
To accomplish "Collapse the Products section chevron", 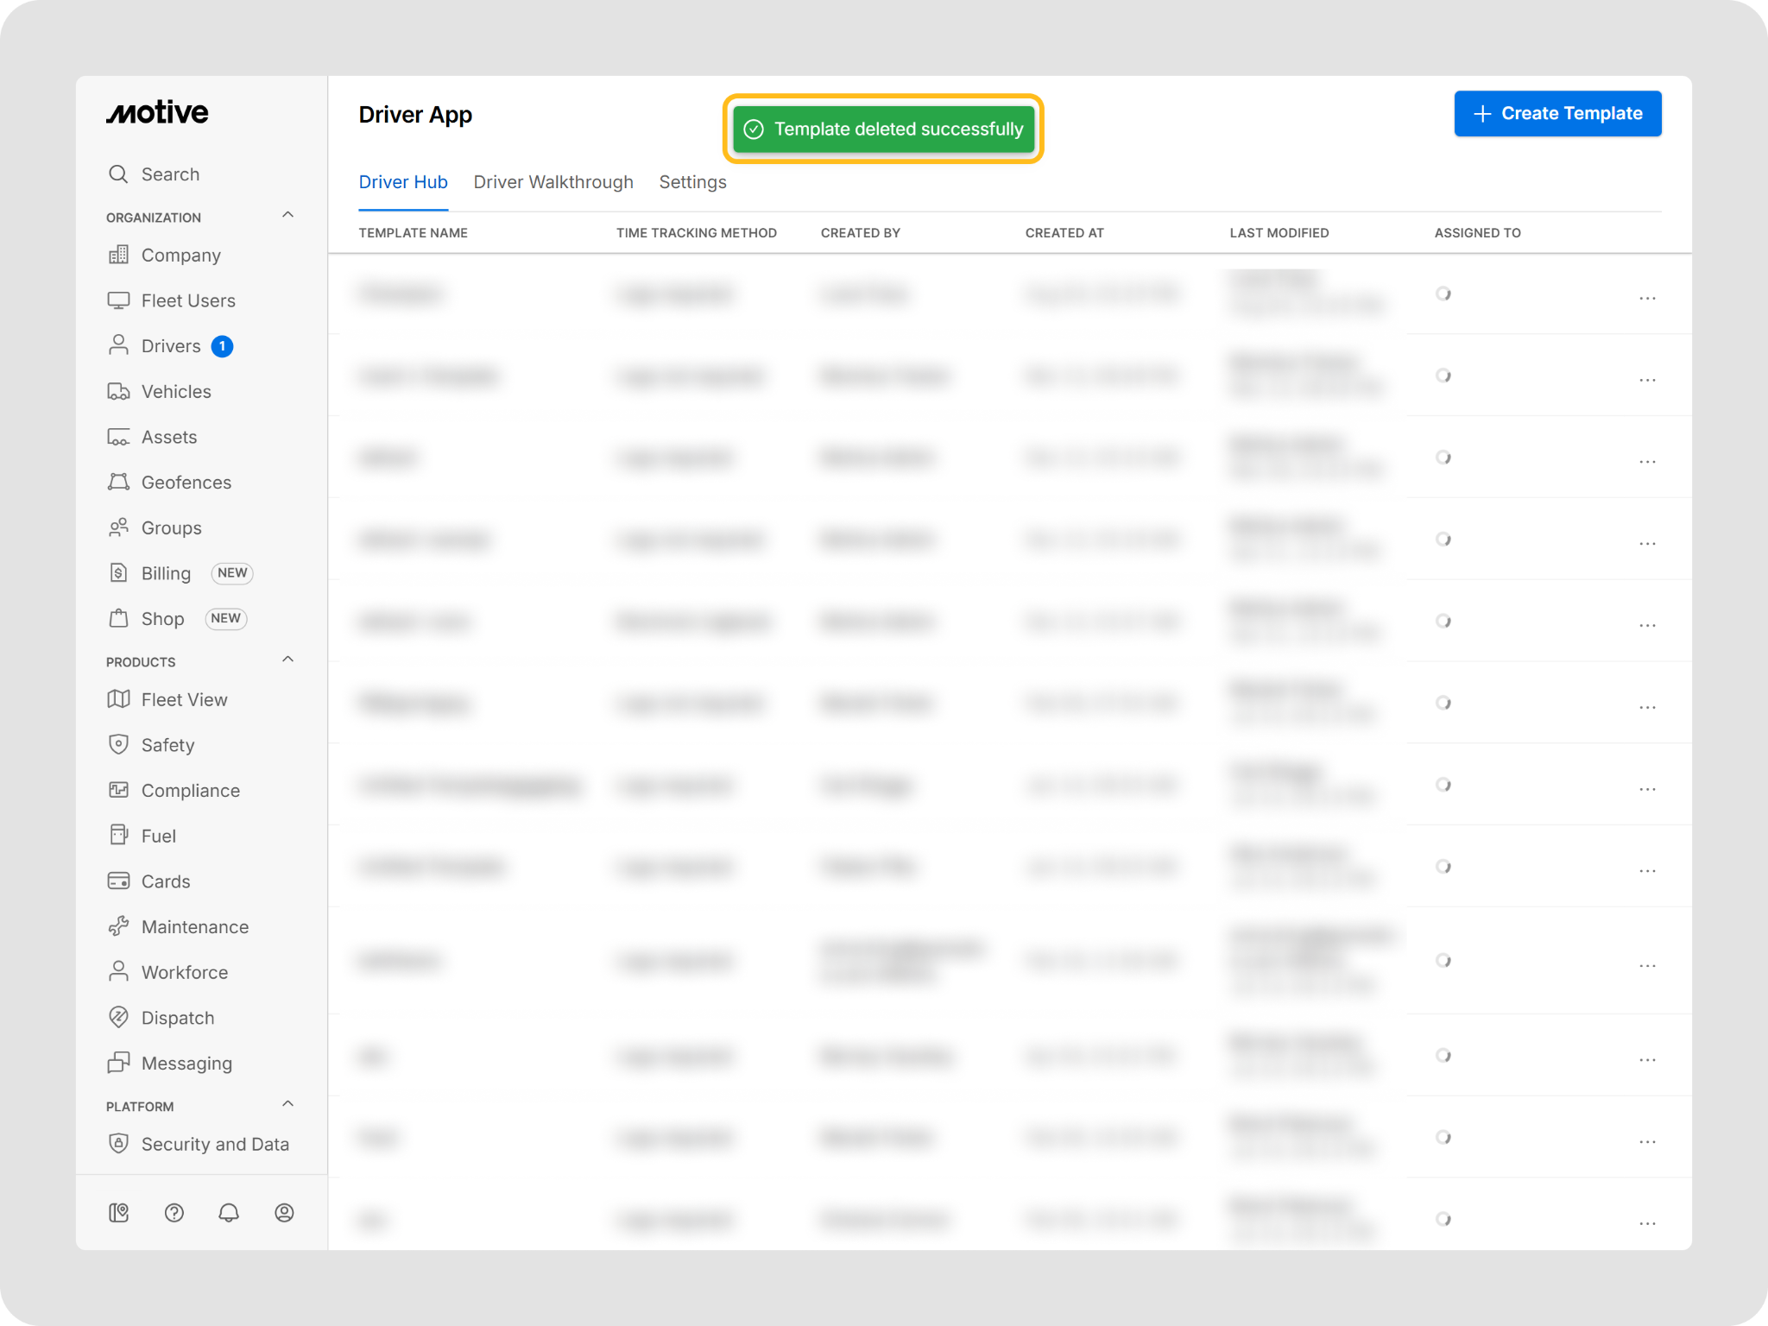I will [288, 660].
